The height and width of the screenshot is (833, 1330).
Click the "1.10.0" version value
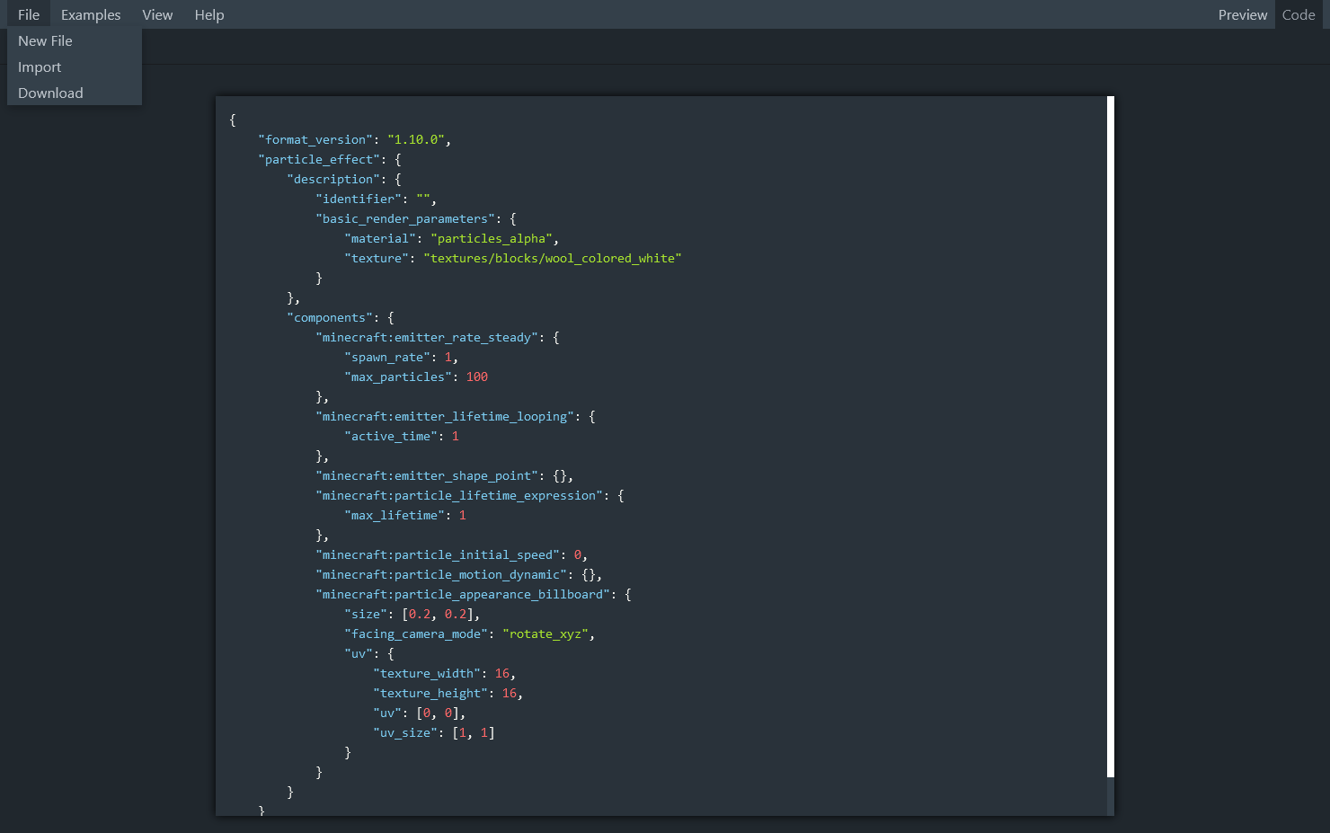[x=416, y=139]
